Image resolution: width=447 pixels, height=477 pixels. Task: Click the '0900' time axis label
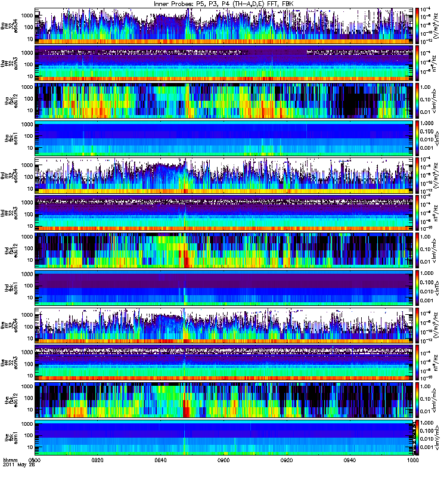click(223, 460)
